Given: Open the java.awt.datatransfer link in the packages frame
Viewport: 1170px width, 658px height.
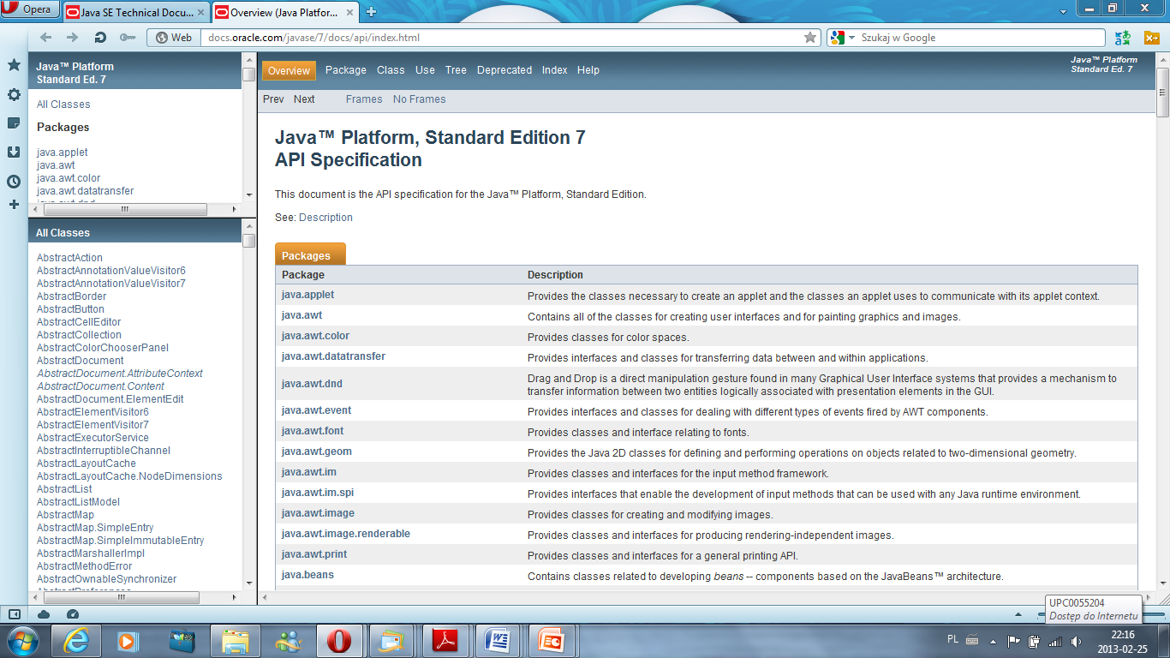Looking at the screenshot, I should [85, 191].
